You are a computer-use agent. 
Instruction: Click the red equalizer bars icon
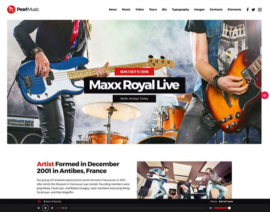click(39, 201)
